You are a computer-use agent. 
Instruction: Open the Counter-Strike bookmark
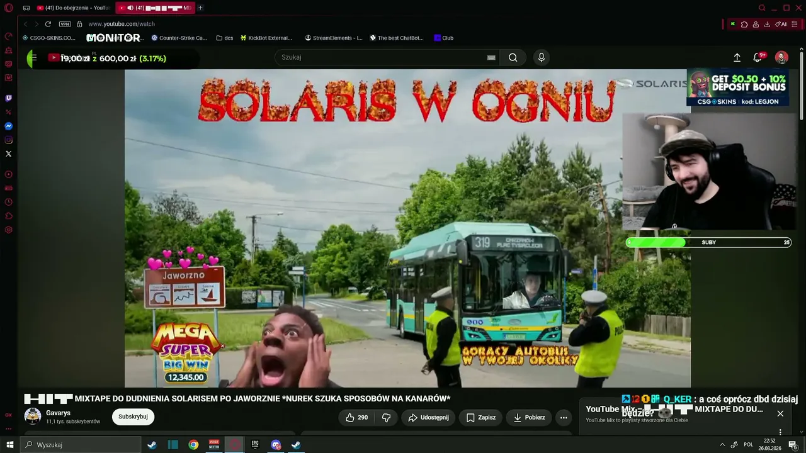[179, 38]
